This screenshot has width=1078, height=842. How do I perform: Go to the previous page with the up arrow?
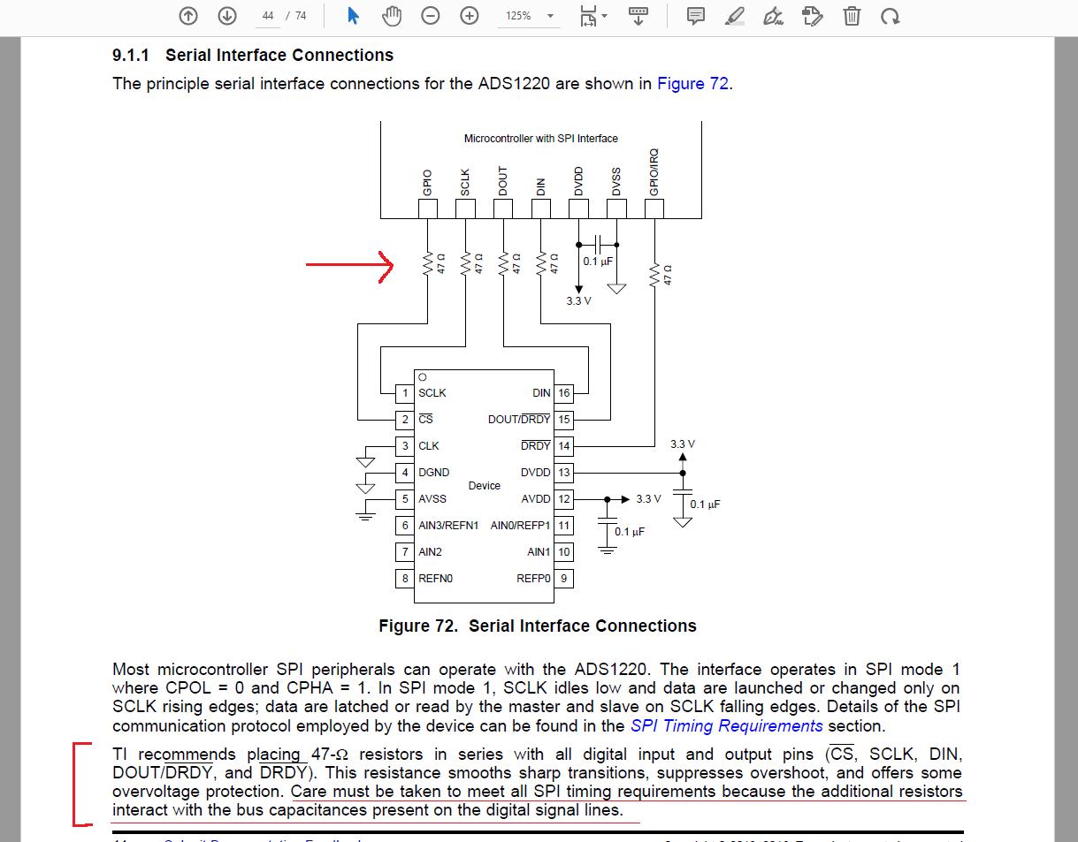click(187, 16)
